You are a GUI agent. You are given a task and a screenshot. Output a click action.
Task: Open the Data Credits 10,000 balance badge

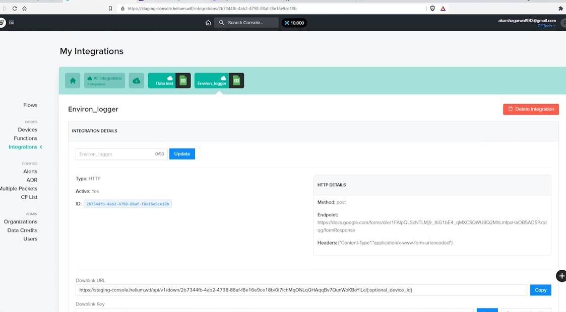(x=294, y=23)
